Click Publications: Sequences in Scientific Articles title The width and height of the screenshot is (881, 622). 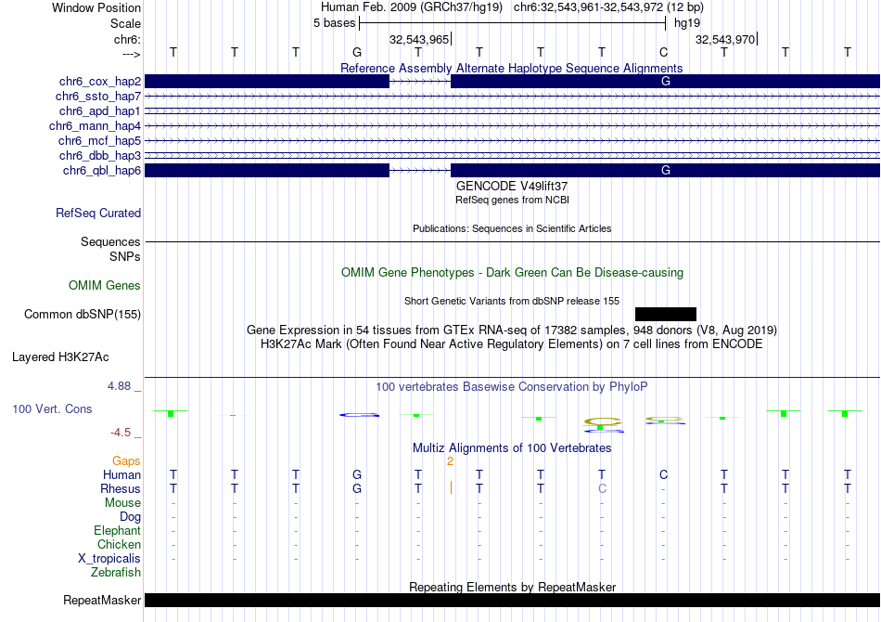(512, 228)
